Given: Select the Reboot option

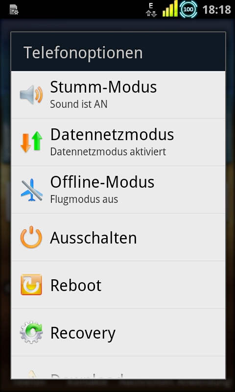Looking at the screenshot, I should (118, 285).
